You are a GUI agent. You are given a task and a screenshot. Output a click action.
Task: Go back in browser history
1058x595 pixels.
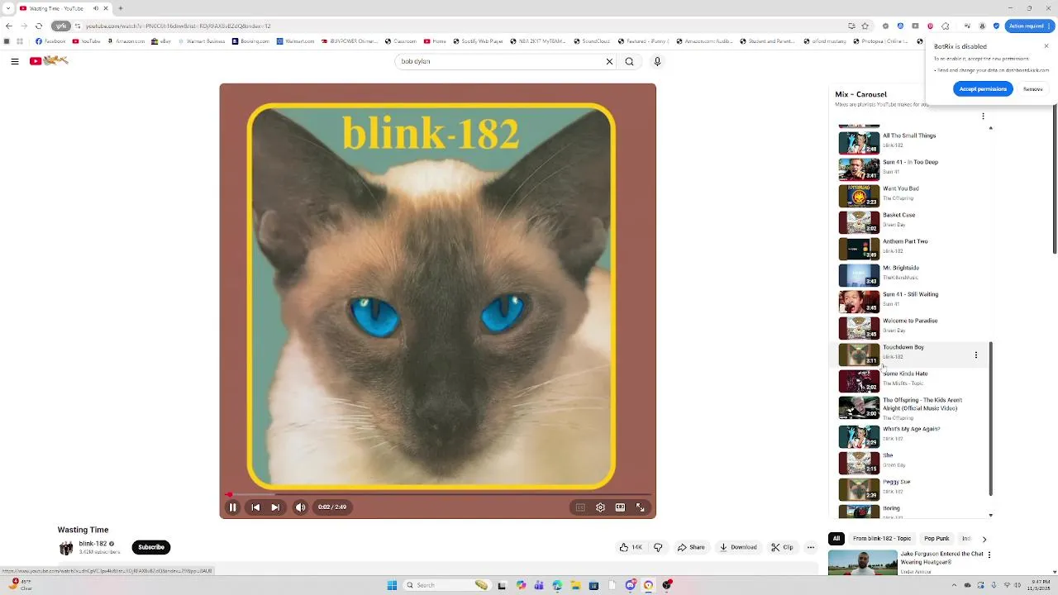click(9, 26)
